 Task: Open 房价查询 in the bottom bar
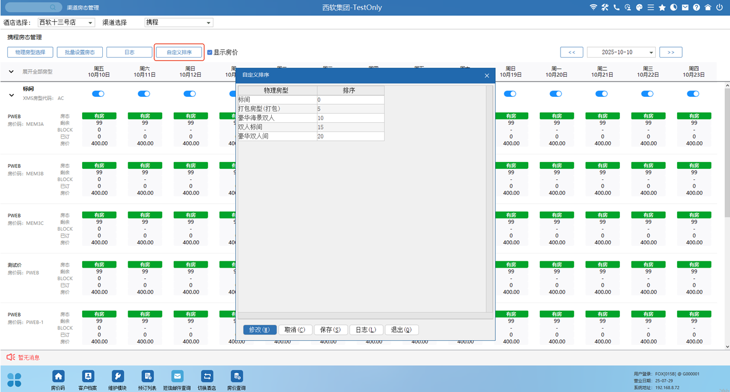click(x=236, y=377)
